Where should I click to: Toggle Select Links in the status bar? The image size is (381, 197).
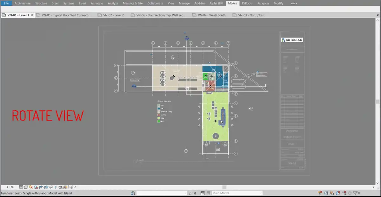[x=320, y=193]
